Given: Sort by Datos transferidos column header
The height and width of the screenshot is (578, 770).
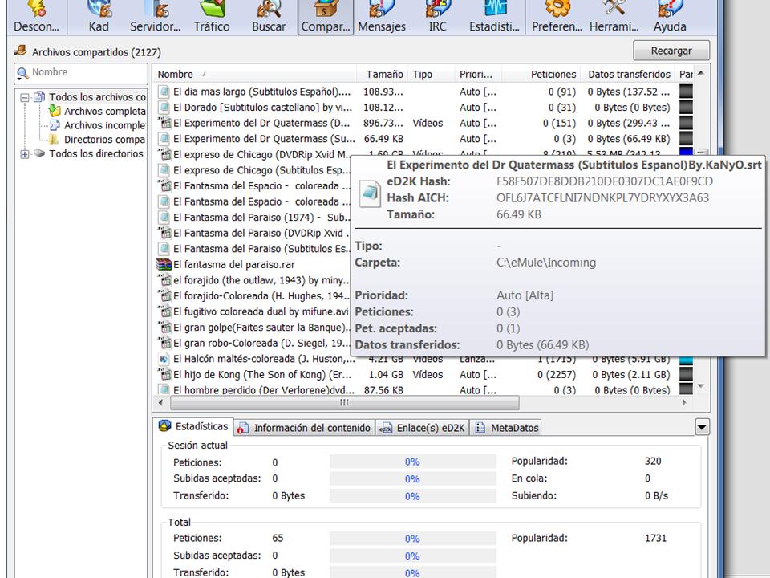Looking at the screenshot, I should [628, 74].
